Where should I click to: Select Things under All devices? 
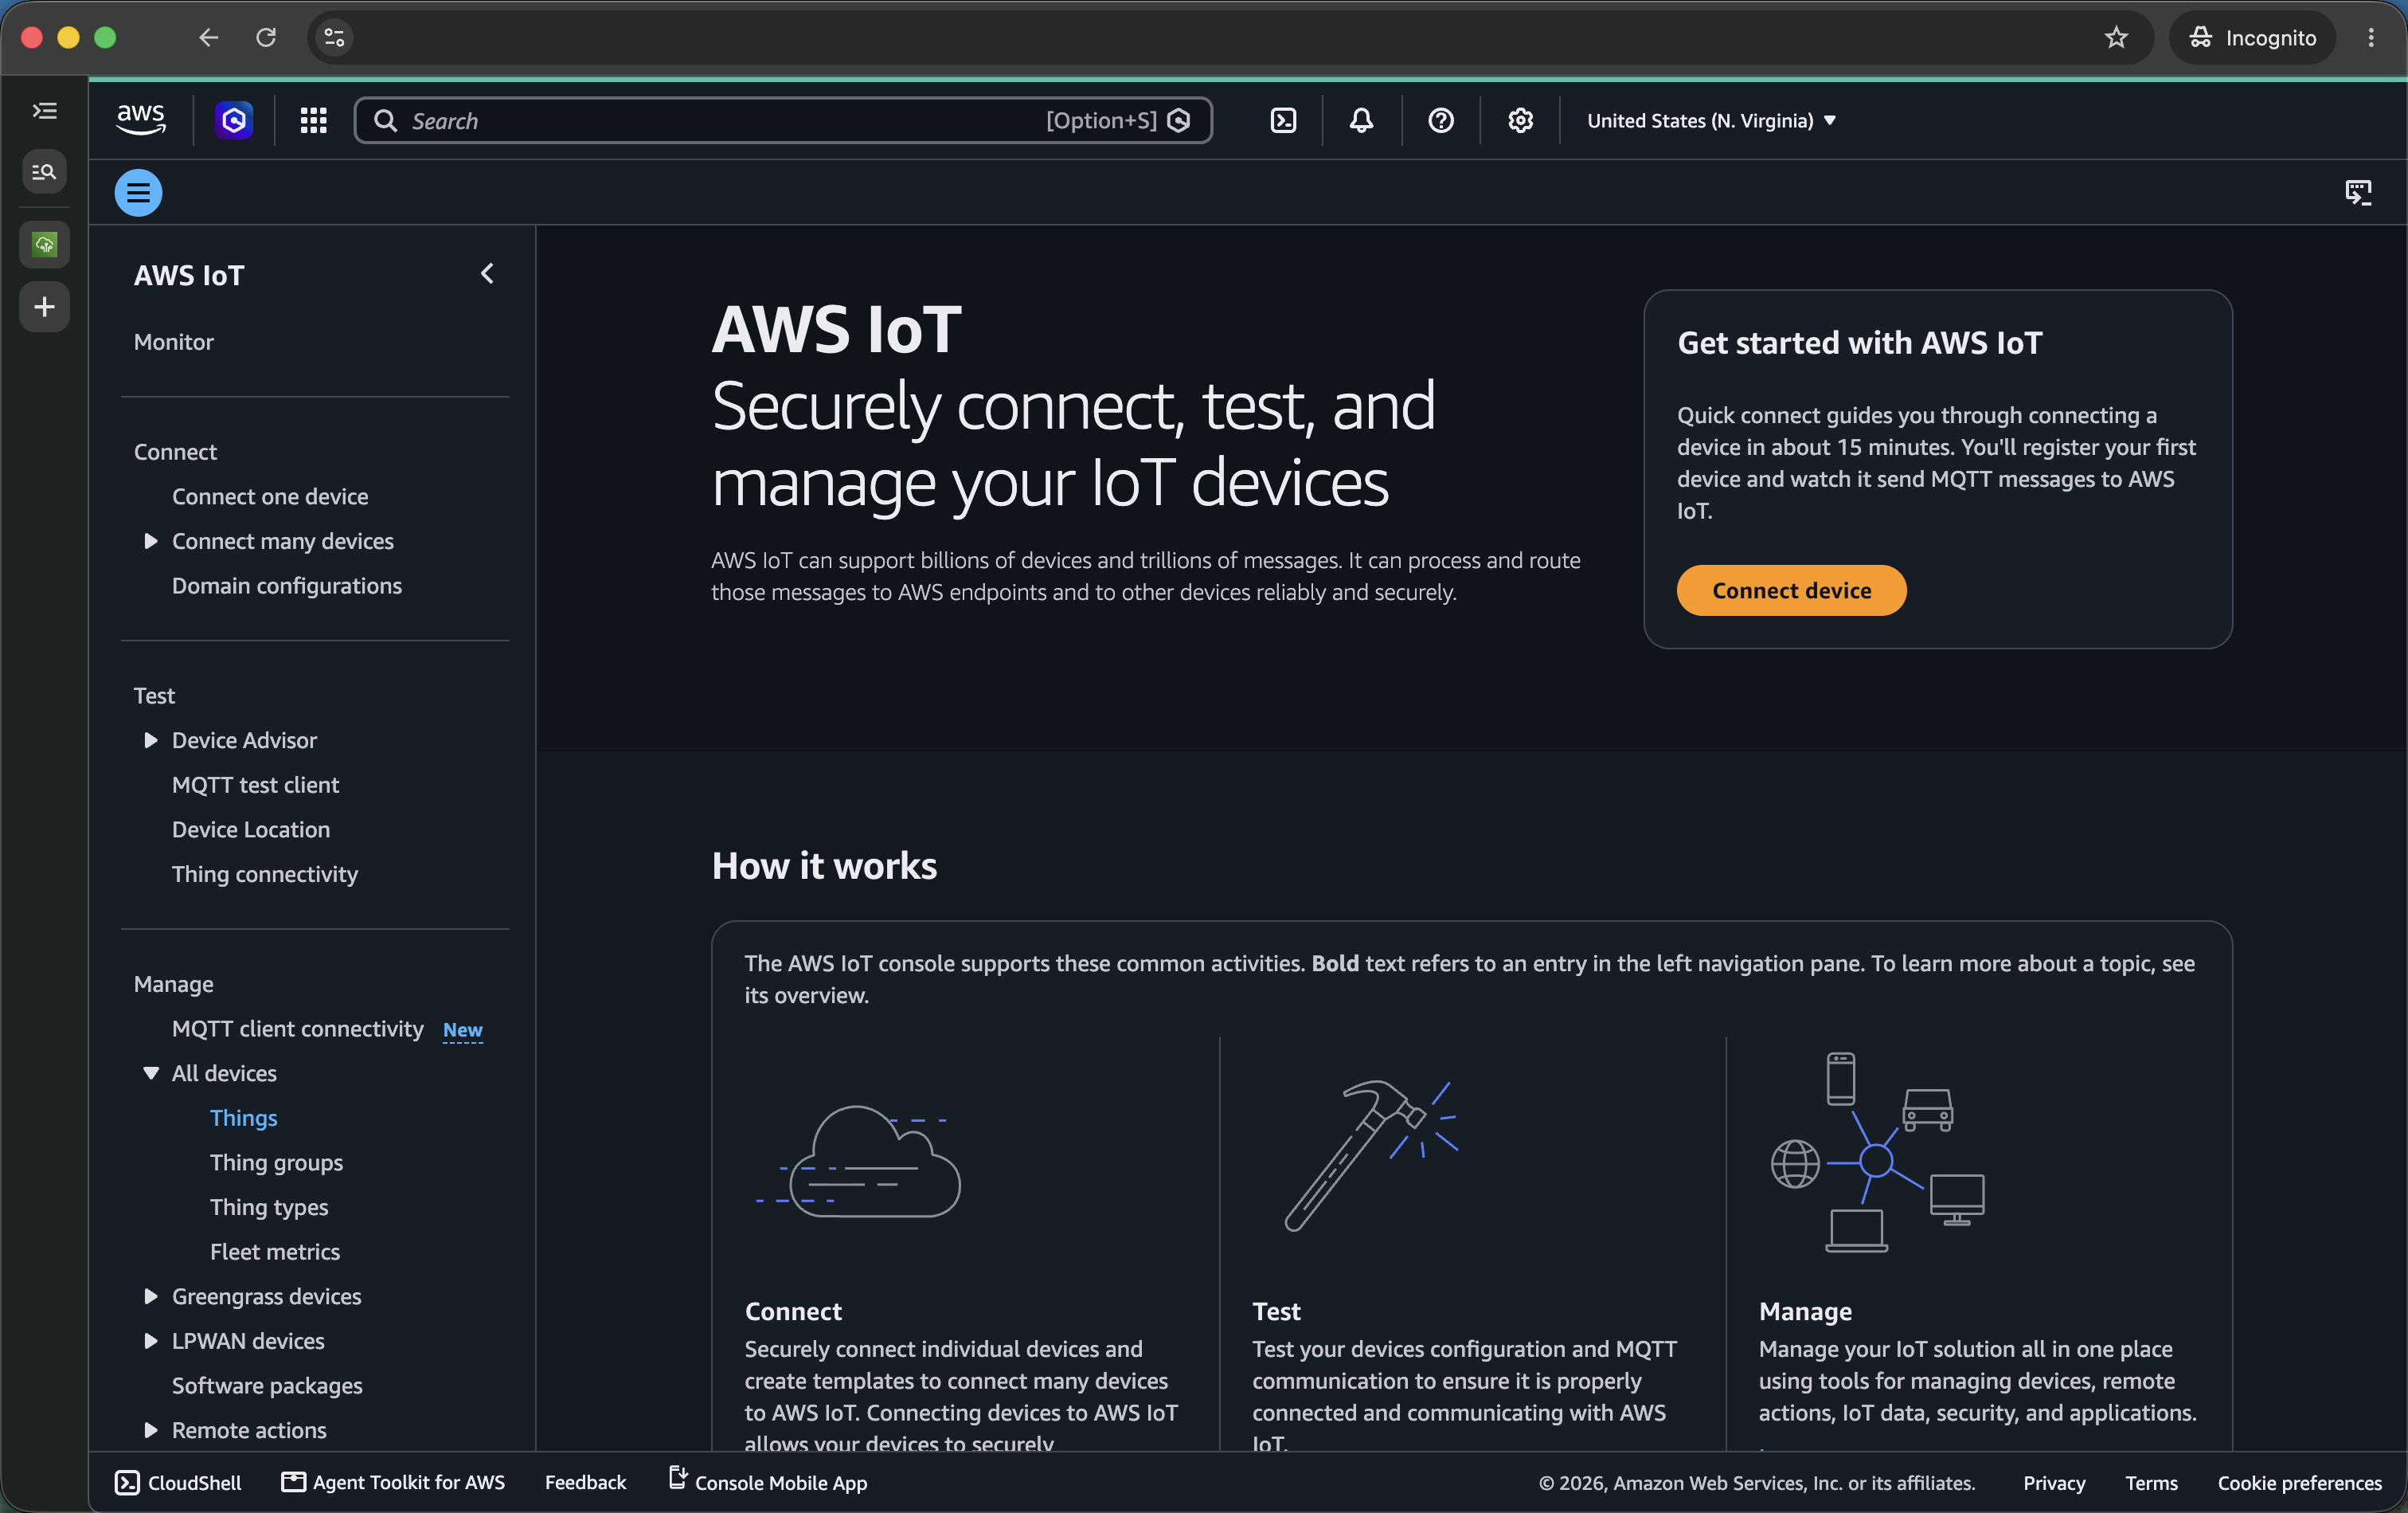(244, 1119)
